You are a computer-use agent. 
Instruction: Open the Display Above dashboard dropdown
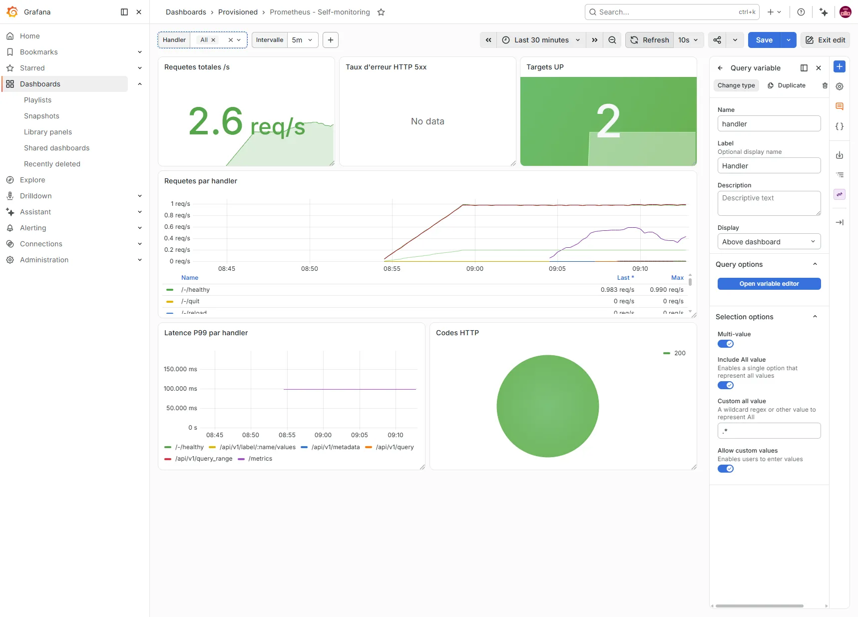(769, 242)
